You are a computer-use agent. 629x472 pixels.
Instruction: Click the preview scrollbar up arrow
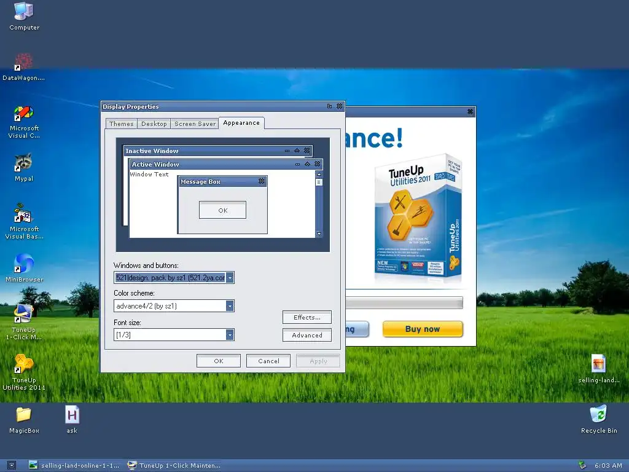click(319, 174)
